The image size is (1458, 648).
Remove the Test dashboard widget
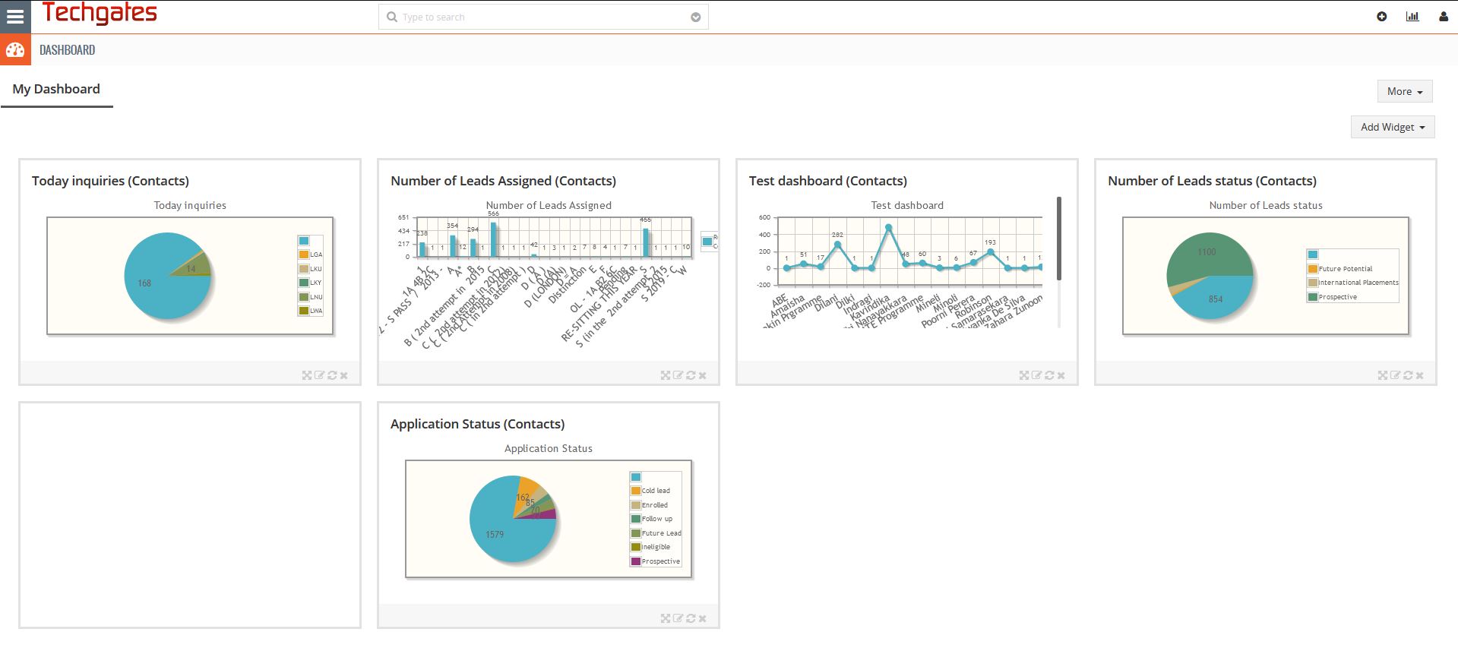[x=1061, y=375]
